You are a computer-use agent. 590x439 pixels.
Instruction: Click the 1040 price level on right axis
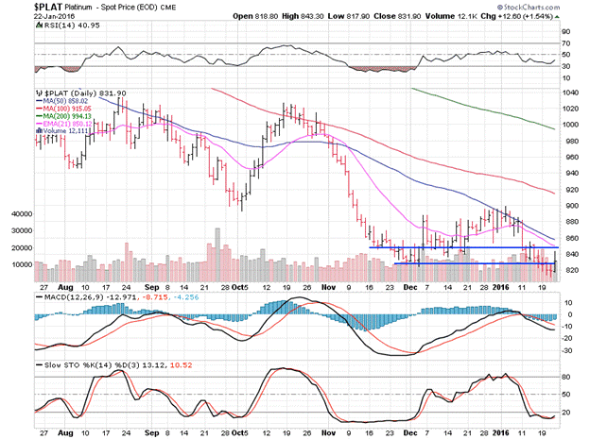(570, 93)
